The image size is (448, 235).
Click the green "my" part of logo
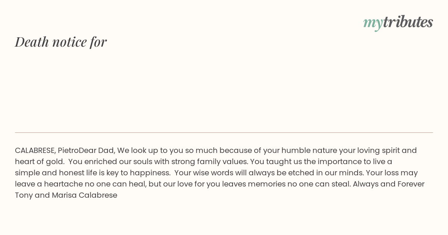[373, 24]
